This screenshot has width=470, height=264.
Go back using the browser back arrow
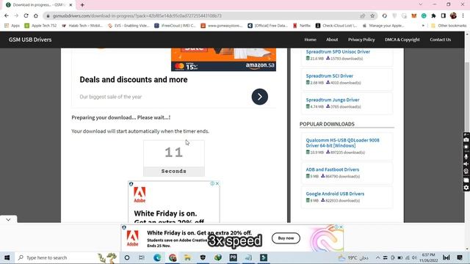click(7, 15)
